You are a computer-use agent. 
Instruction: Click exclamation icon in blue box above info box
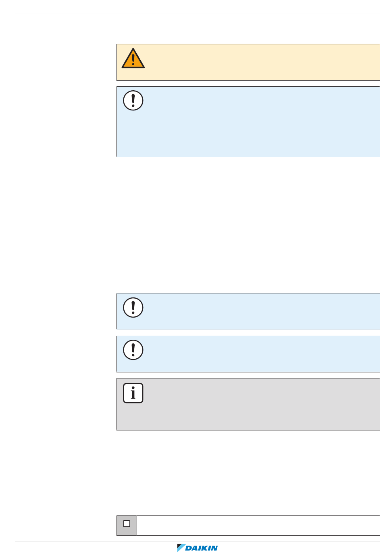133,350
